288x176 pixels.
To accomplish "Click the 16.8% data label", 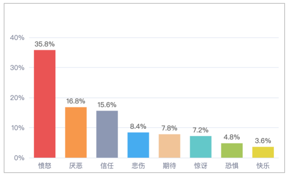I will 76,101.
